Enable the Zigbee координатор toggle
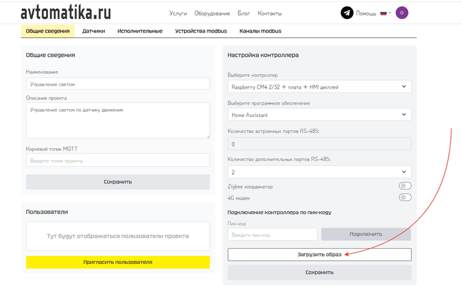 coord(405,186)
